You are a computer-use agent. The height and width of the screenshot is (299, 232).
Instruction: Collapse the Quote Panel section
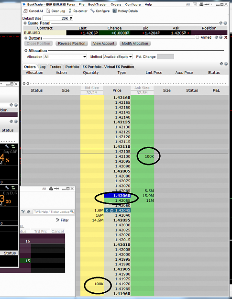[25, 23]
